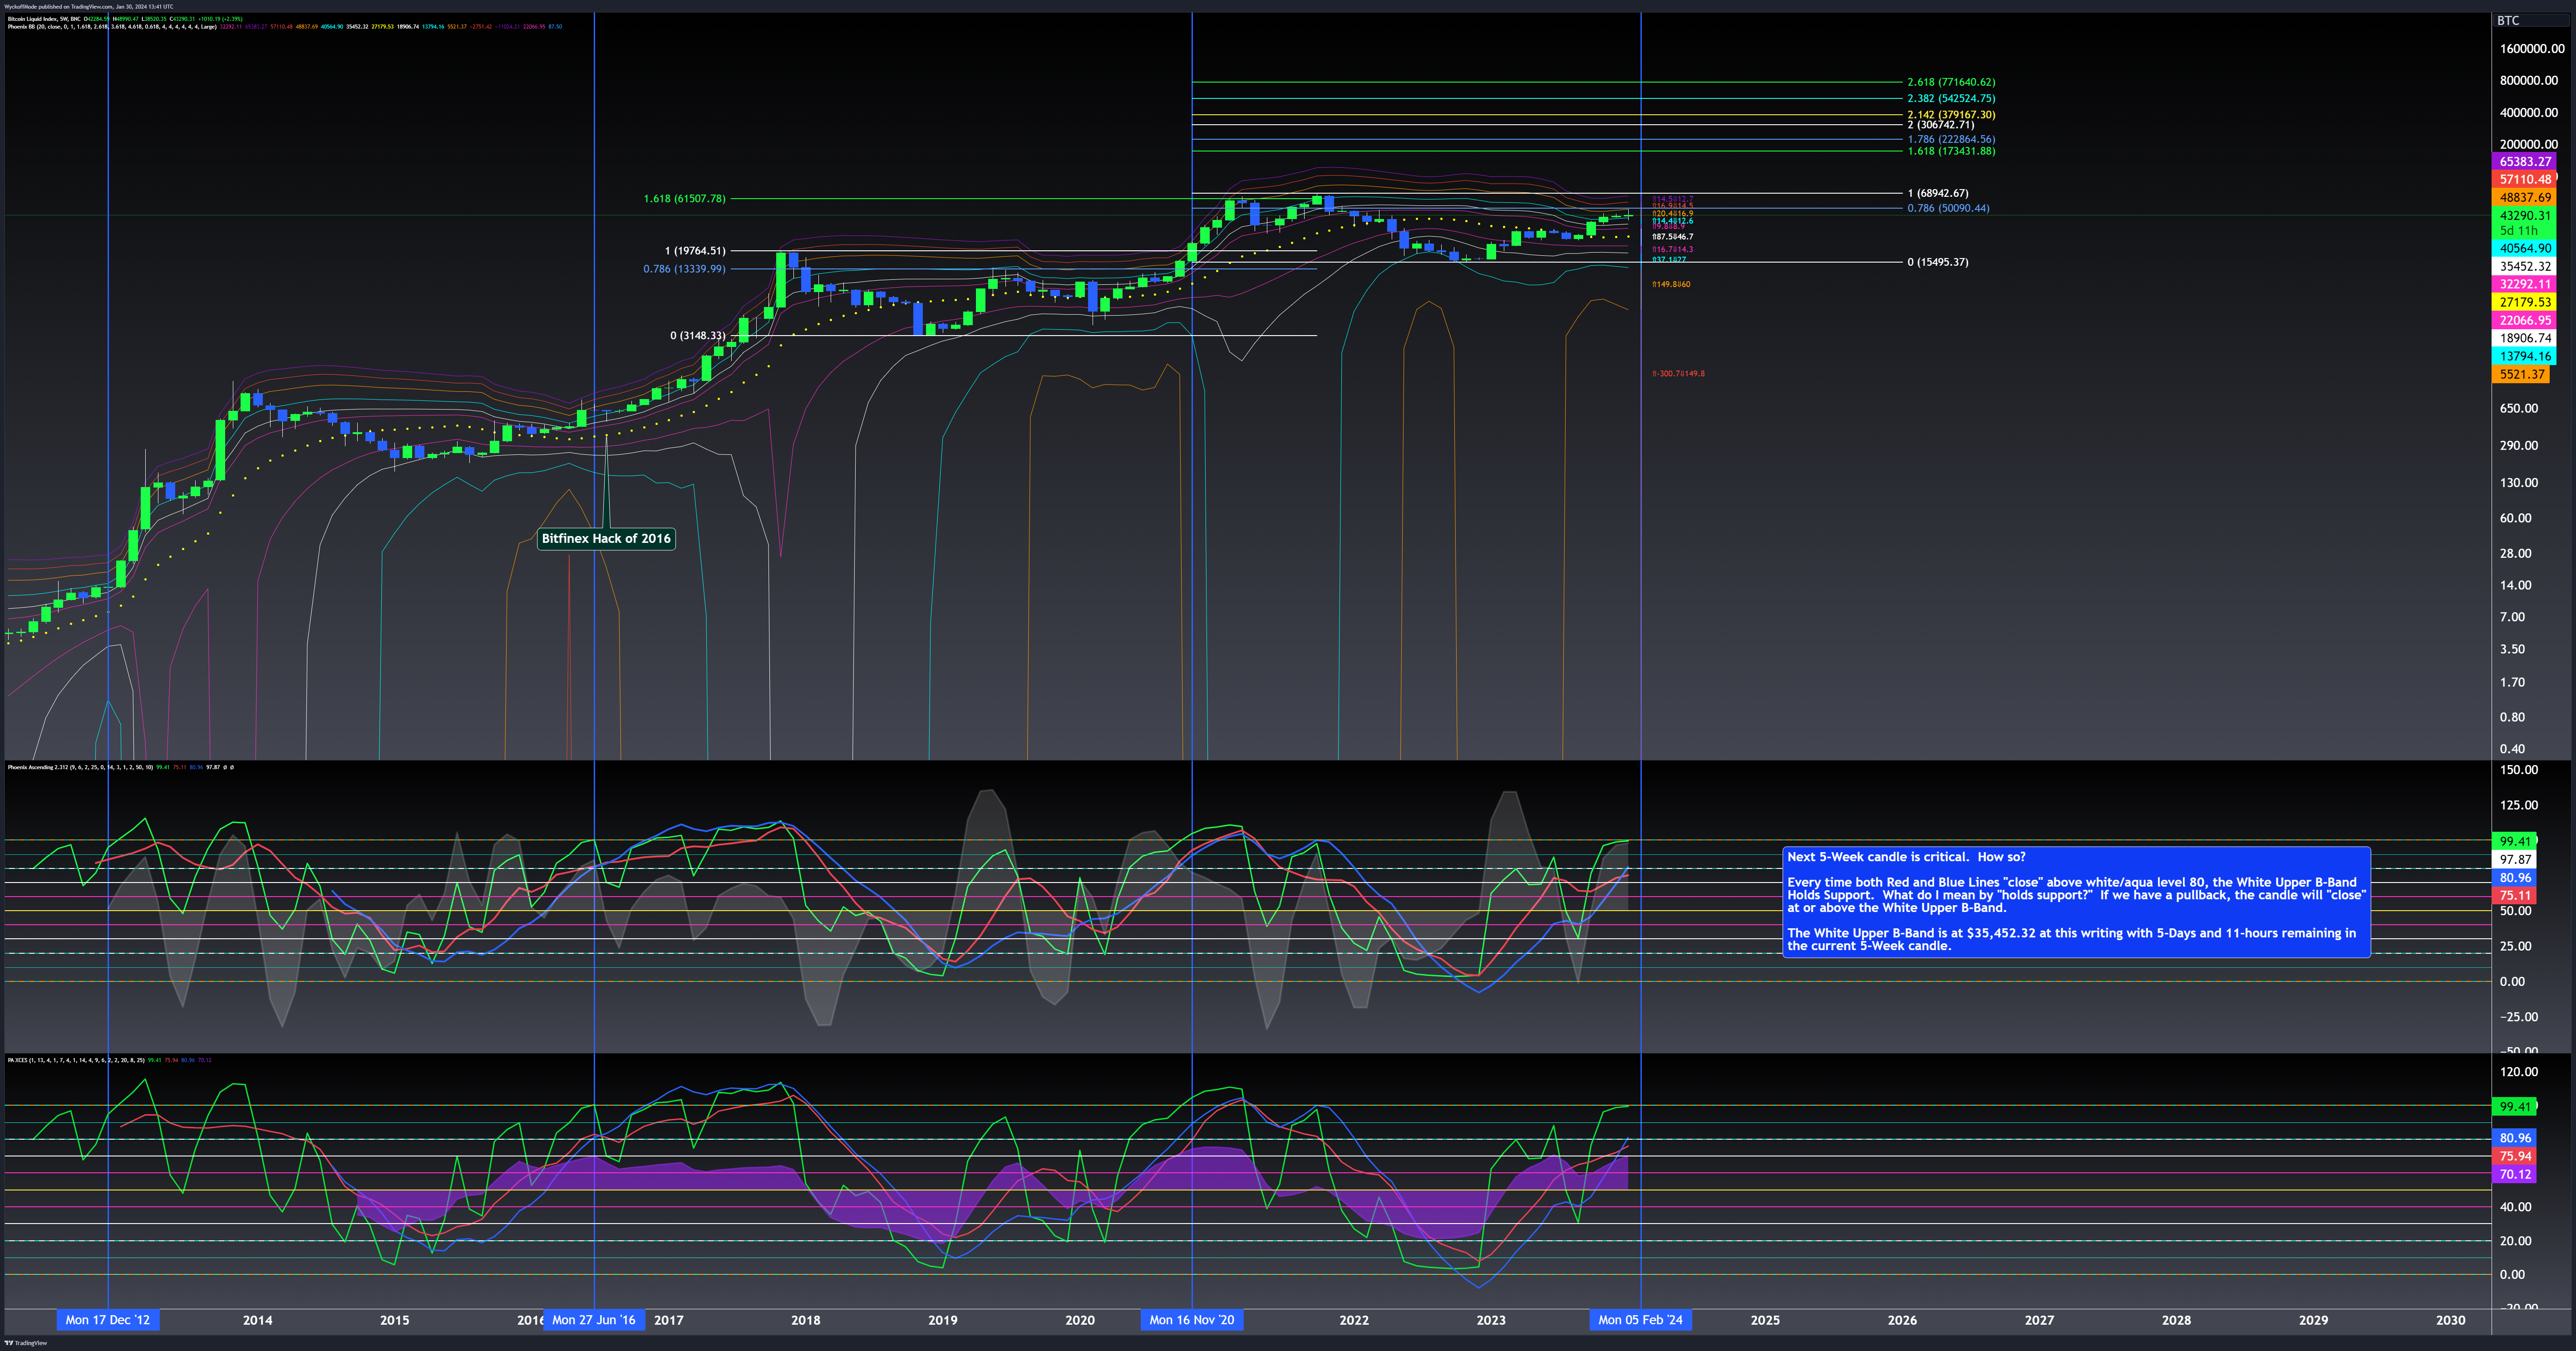Click the 2.618 (771640.62) Fibonacci label
The height and width of the screenshot is (1351, 2576).
[x=1951, y=82]
